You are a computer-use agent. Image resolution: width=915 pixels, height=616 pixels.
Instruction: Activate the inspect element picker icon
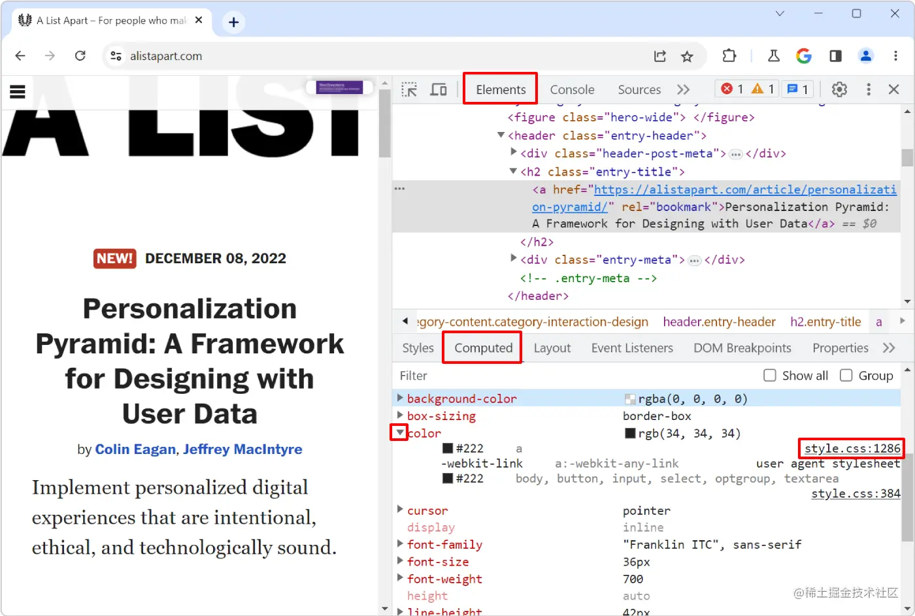click(x=409, y=89)
